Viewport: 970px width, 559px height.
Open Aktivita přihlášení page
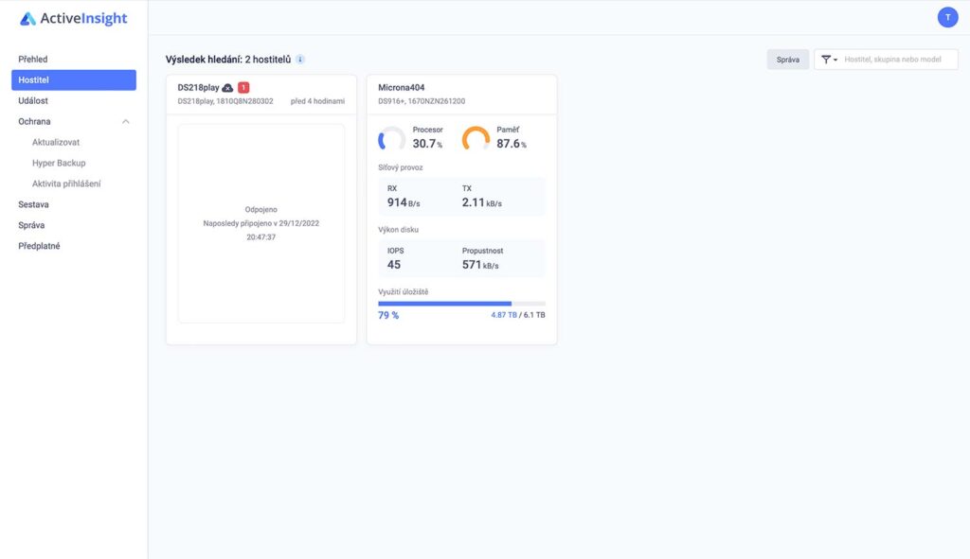tap(66, 183)
